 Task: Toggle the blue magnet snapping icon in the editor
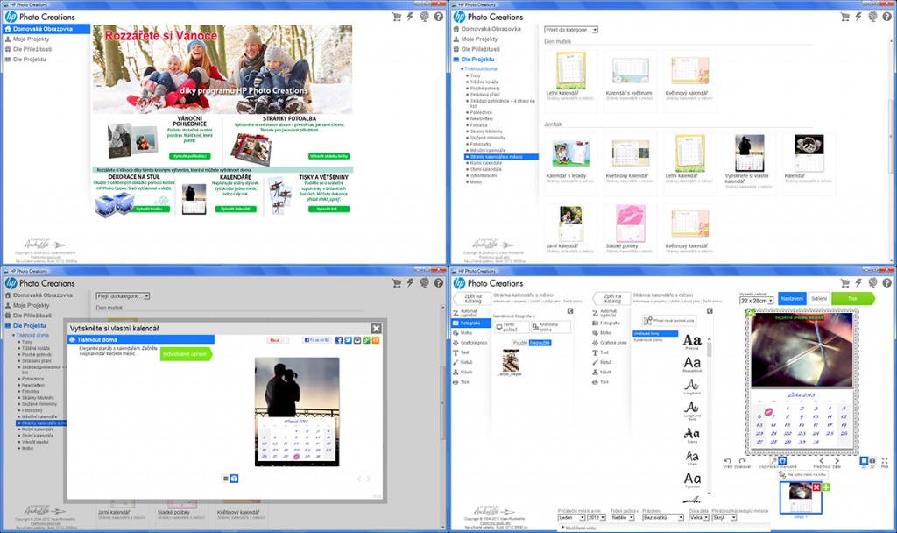pyautogui.click(x=782, y=460)
